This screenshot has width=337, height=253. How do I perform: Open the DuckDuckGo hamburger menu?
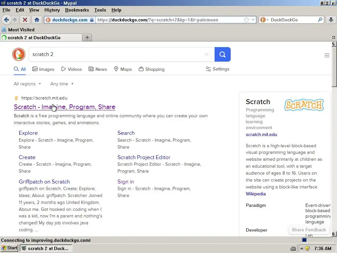pyautogui.click(x=327, y=55)
